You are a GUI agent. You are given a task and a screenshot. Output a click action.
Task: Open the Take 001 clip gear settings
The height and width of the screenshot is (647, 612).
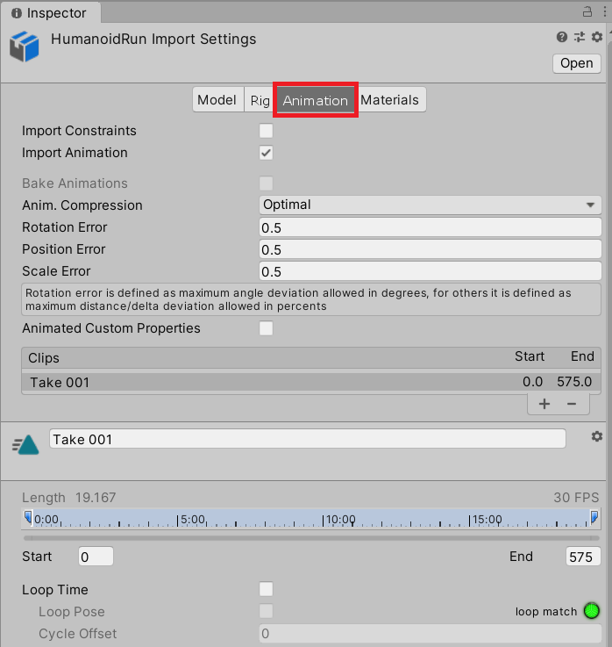pyautogui.click(x=597, y=436)
